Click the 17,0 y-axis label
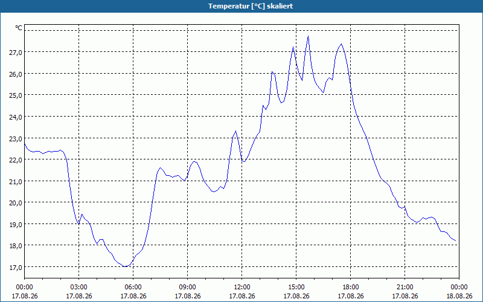The height and width of the screenshot is (302, 483). [x=16, y=268]
